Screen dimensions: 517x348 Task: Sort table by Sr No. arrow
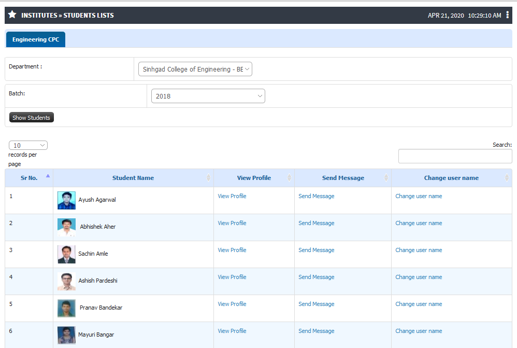click(x=48, y=176)
